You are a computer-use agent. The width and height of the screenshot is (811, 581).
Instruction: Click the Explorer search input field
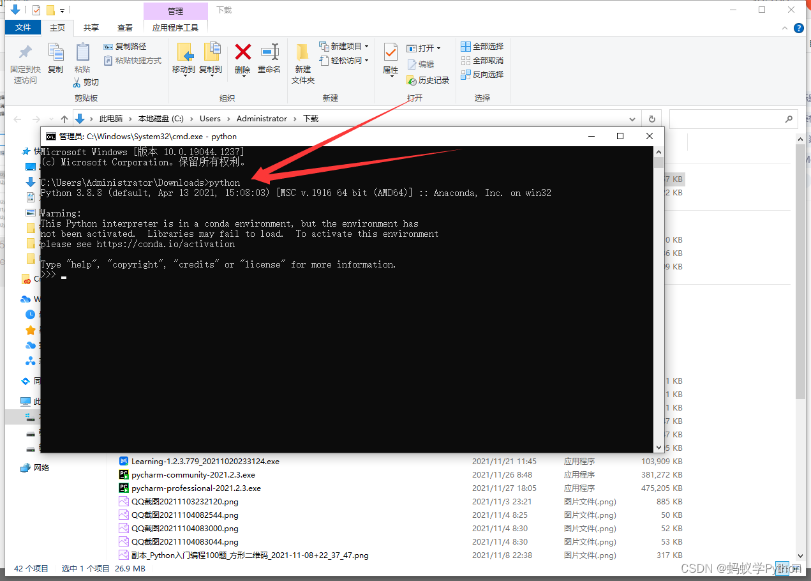[726, 119]
